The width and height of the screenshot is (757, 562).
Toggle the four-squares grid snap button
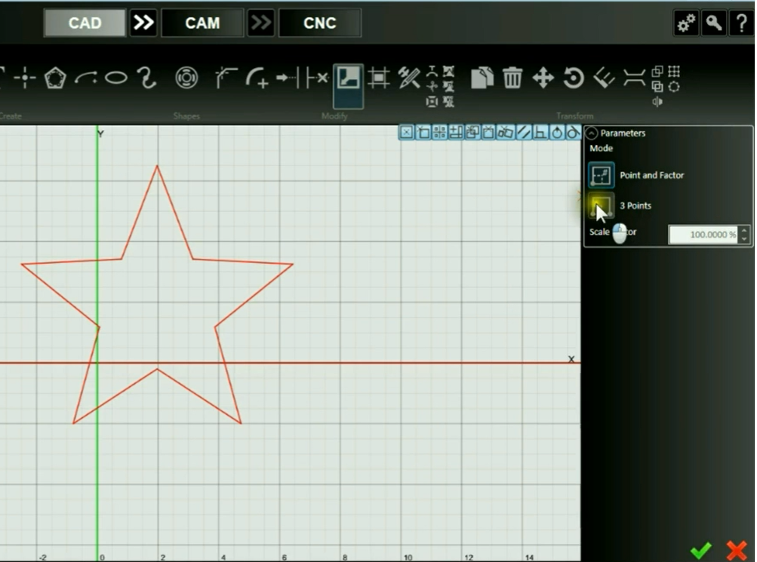(440, 132)
